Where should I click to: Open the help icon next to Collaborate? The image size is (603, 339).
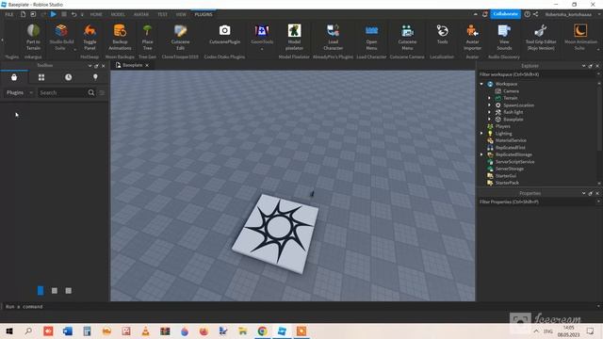click(x=528, y=14)
